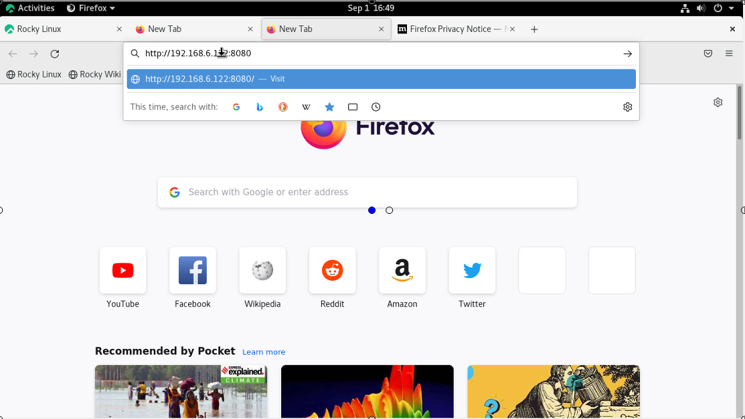Open the Firefox hamburger application menu
This screenshot has width=745, height=419.
coord(729,53)
